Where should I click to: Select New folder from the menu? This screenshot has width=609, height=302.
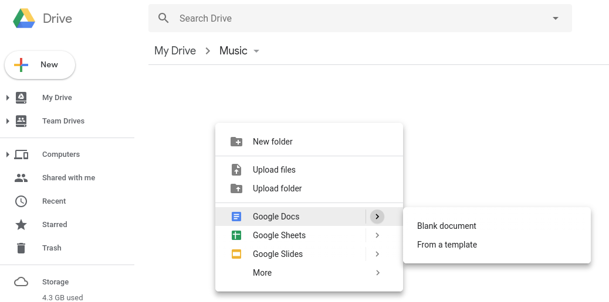point(309,142)
